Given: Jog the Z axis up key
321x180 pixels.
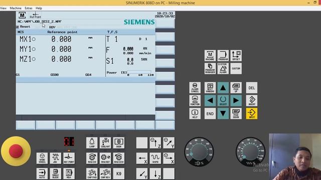Looking at the screenshot, I should click(x=155, y=142).
